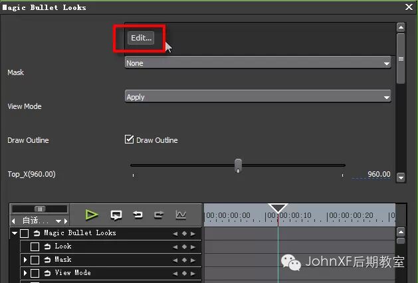Click timeline ruler at 00:00:00:00
Image resolution: width=418 pixels, height=283 pixels.
pos(228,215)
